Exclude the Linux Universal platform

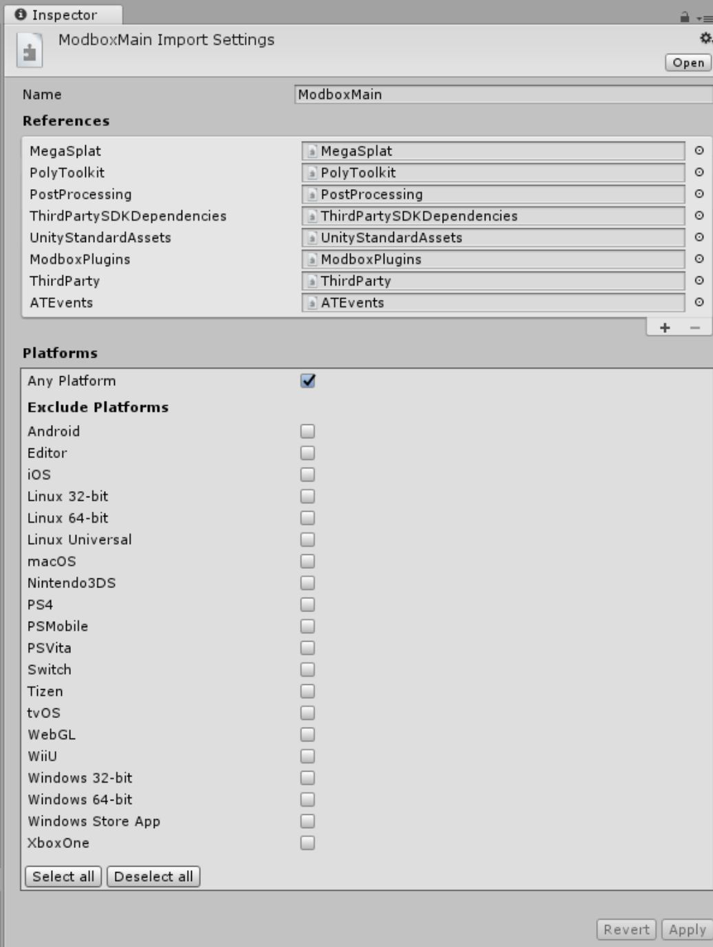pos(307,540)
